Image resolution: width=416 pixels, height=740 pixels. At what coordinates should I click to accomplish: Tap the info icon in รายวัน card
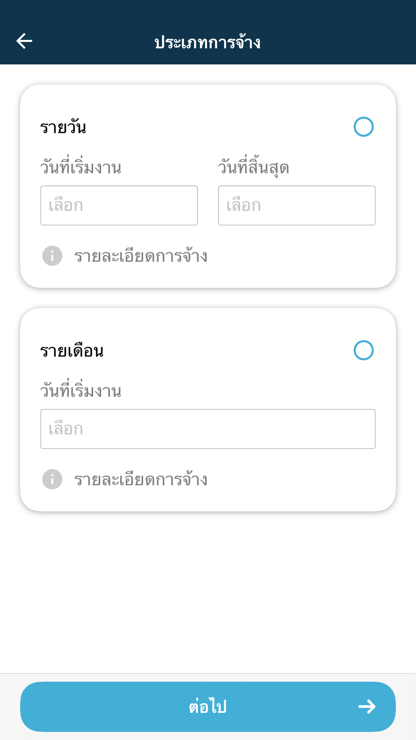pyautogui.click(x=52, y=256)
